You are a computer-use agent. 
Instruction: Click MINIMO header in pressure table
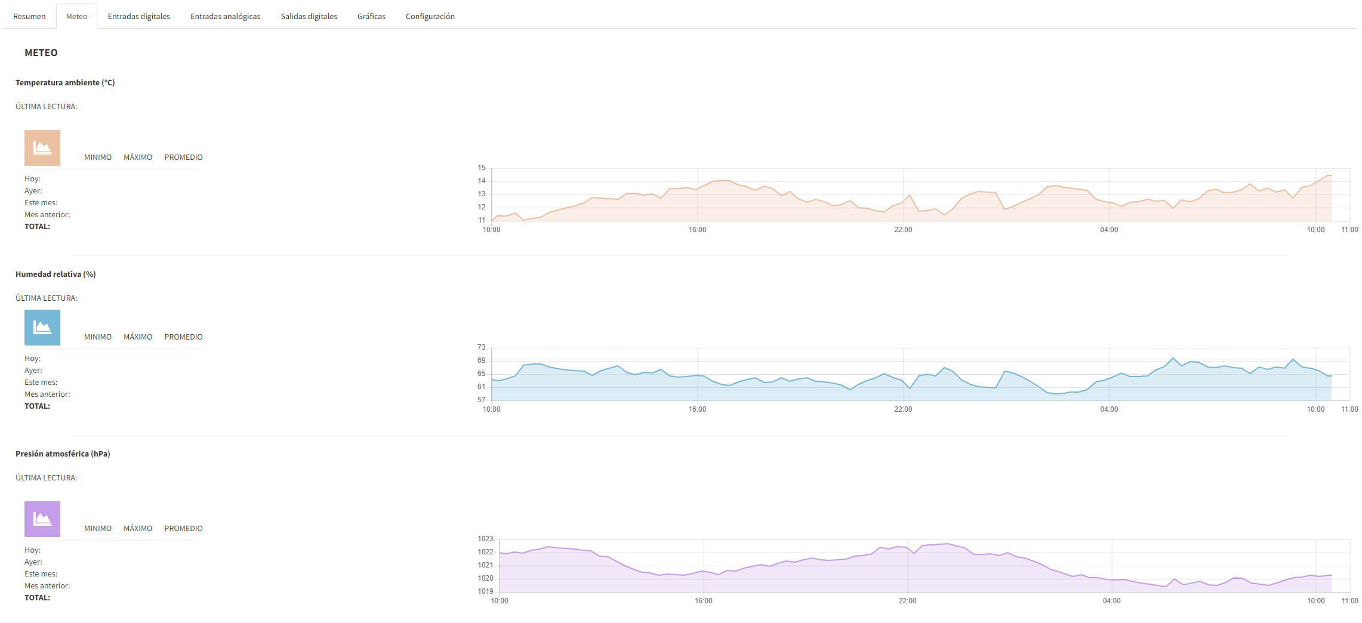98,529
